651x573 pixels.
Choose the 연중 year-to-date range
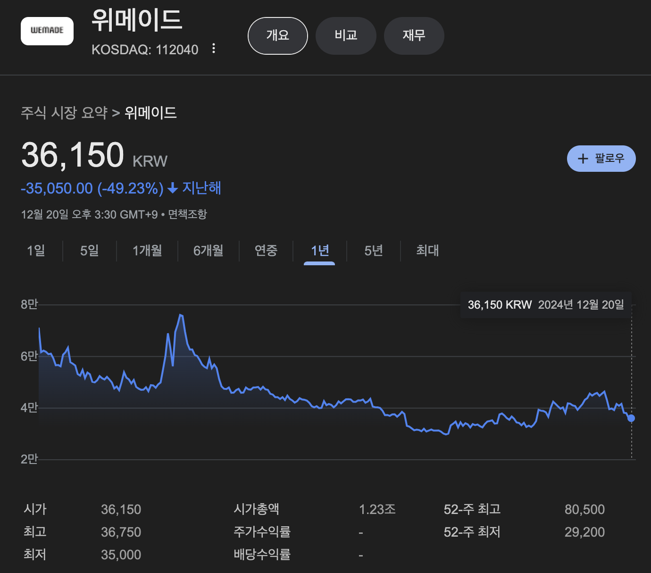(266, 251)
